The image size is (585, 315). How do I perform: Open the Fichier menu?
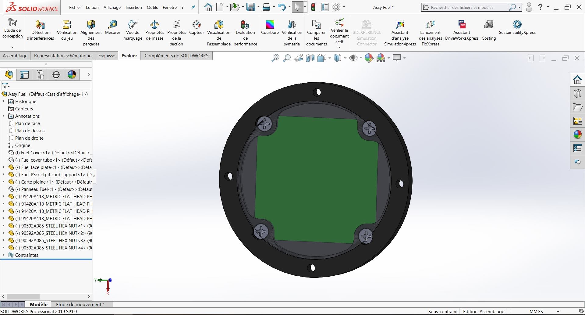pyautogui.click(x=75, y=7)
